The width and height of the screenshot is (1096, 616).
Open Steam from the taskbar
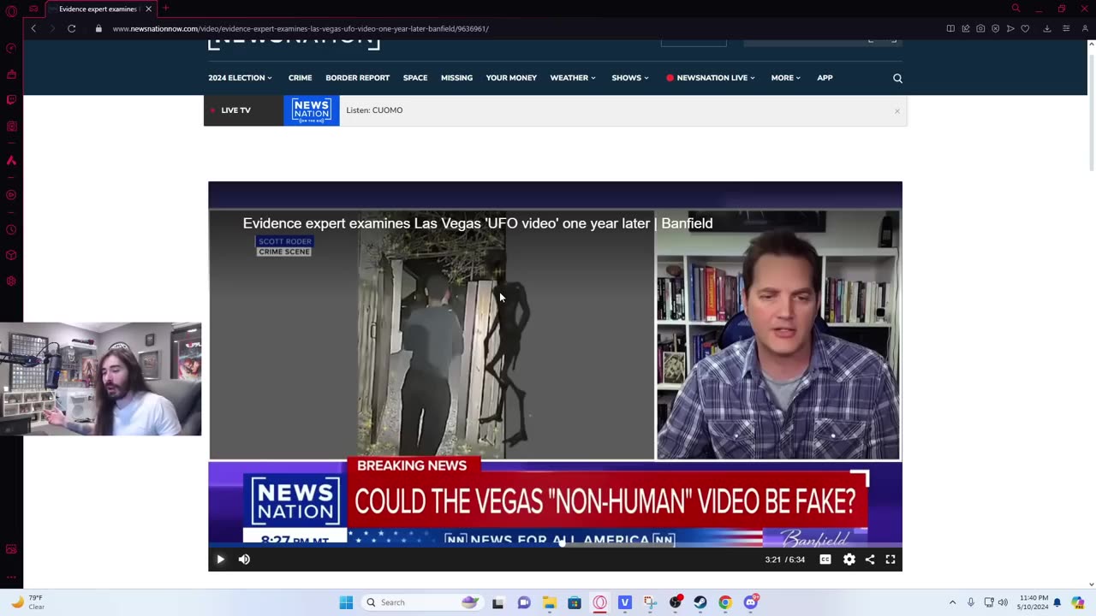coord(700,602)
